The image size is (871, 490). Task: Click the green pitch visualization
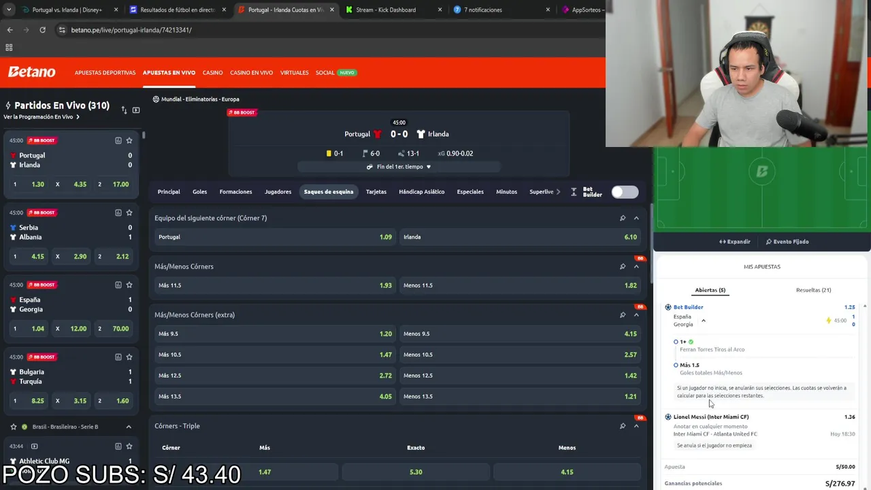pyautogui.click(x=762, y=189)
